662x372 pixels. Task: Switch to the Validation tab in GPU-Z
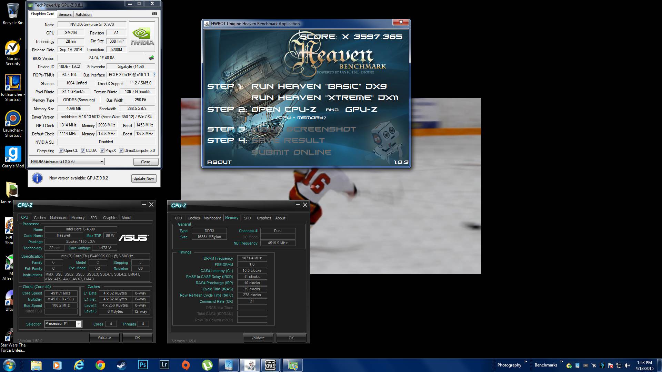click(83, 14)
